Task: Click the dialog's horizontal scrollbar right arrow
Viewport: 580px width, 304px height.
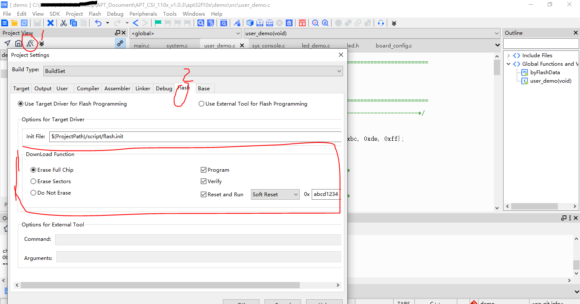Action: tap(338, 285)
